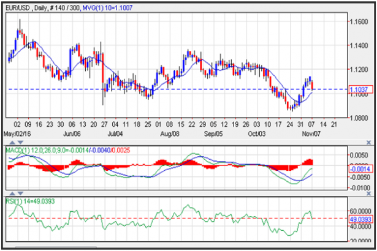The width and height of the screenshot is (377, 251).
Task: Click the Jul/04 date axis label
Action: 115,131
